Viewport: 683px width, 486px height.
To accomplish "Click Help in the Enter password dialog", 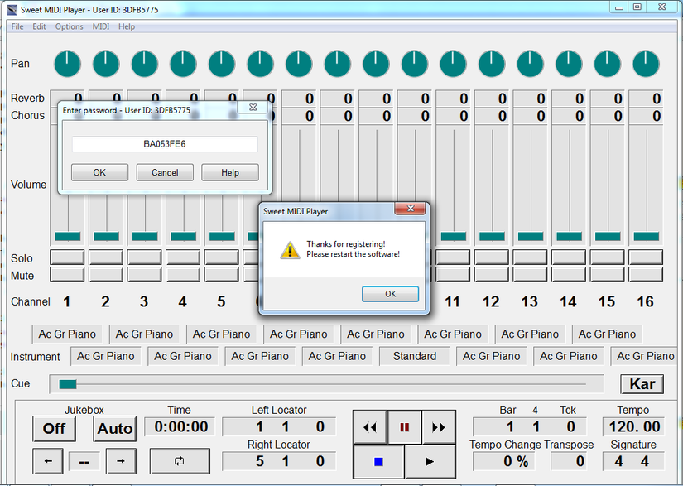I will (230, 172).
